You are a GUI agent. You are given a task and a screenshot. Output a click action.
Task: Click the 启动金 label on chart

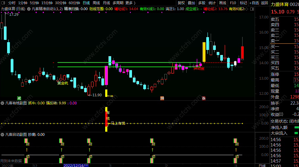coord(199,68)
